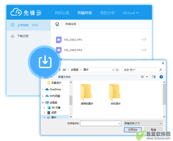Select the 云盘设计 folder in tree
The height and width of the screenshot is (141, 173).
pyautogui.click(x=54, y=83)
